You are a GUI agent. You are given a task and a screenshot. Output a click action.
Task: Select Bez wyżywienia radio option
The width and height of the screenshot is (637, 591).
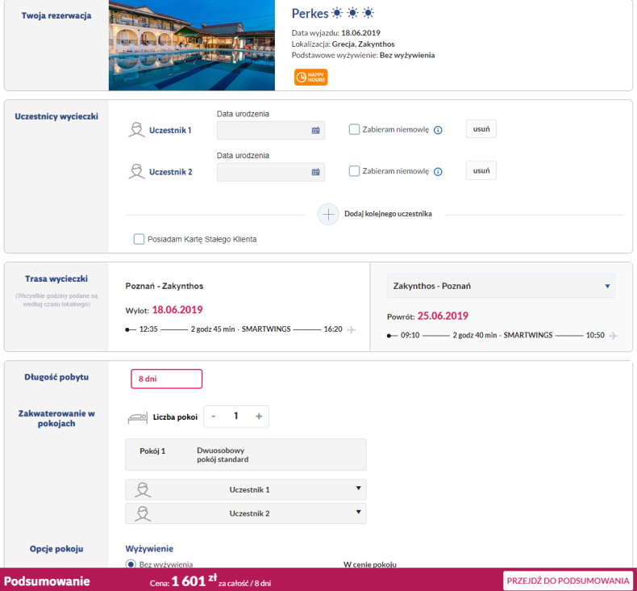point(131,564)
